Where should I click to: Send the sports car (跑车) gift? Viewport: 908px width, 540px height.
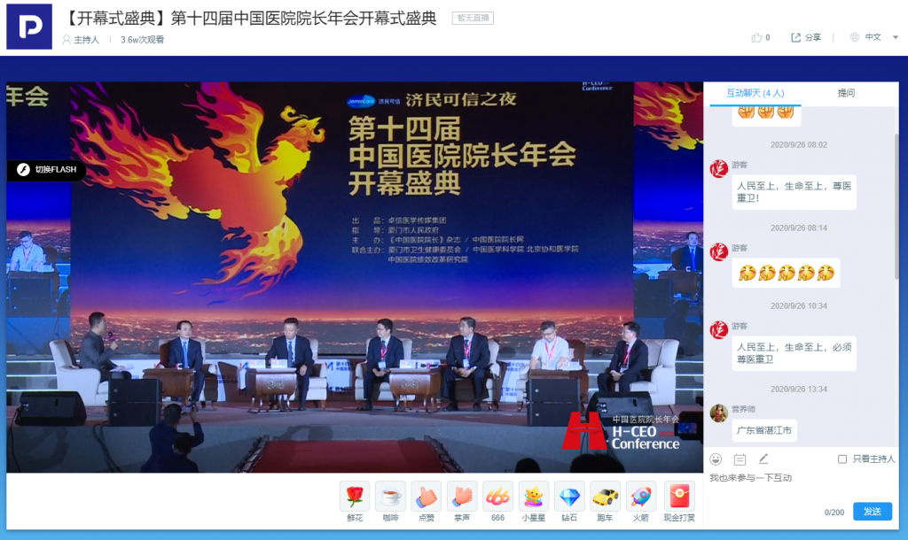click(x=606, y=497)
